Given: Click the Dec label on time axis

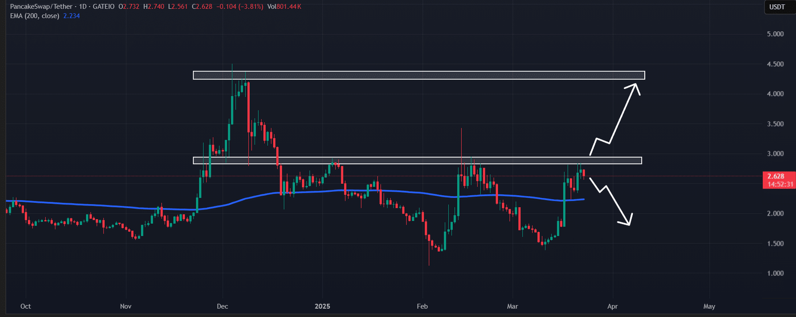Looking at the screenshot, I should click(222, 306).
